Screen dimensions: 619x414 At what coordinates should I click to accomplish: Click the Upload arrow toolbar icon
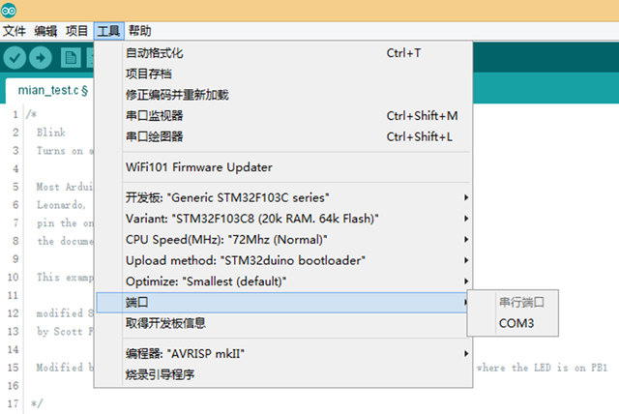[41, 58]
